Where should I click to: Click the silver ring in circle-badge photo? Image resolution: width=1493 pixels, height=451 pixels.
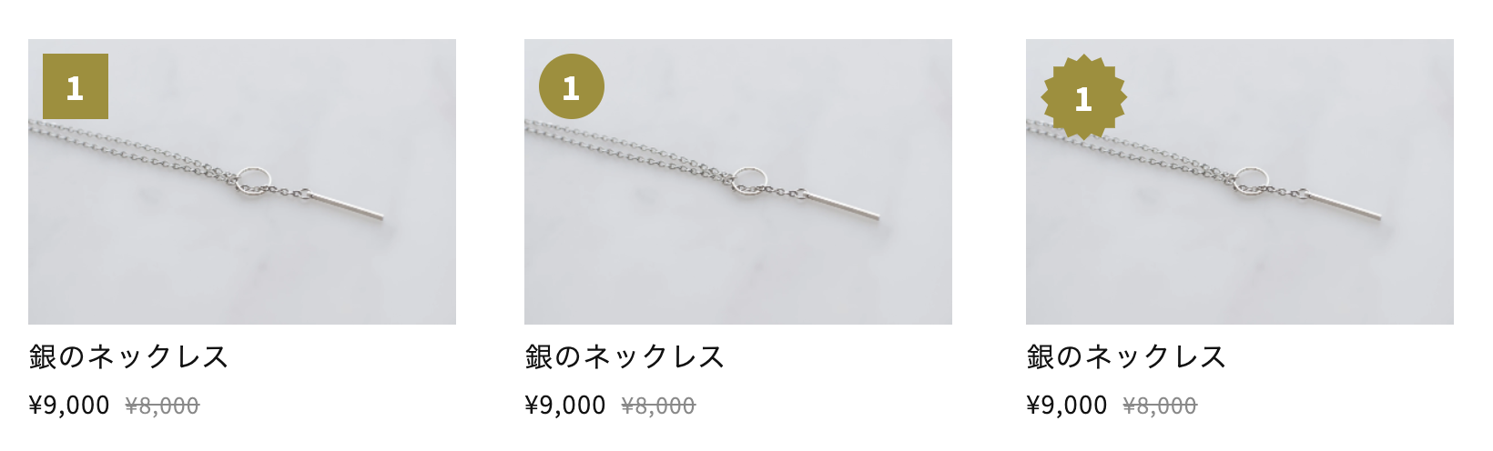[x=749, y=181]
